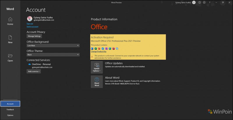Click the Activation Required heading
The width and height of the screenshot is (233, 120).
102,37
